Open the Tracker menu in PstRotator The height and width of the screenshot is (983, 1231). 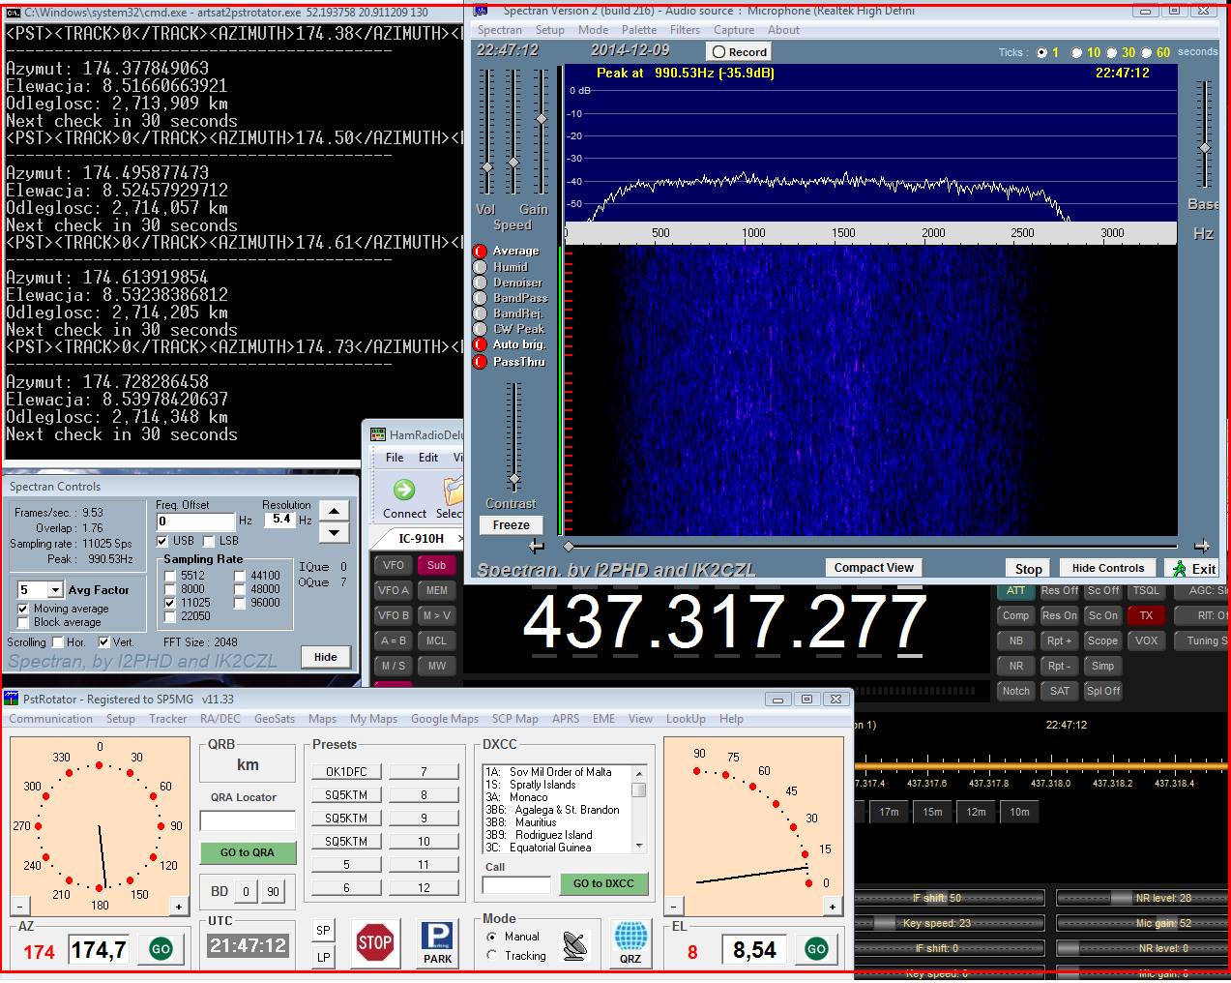pyautogui.click(x=167, y=719)
